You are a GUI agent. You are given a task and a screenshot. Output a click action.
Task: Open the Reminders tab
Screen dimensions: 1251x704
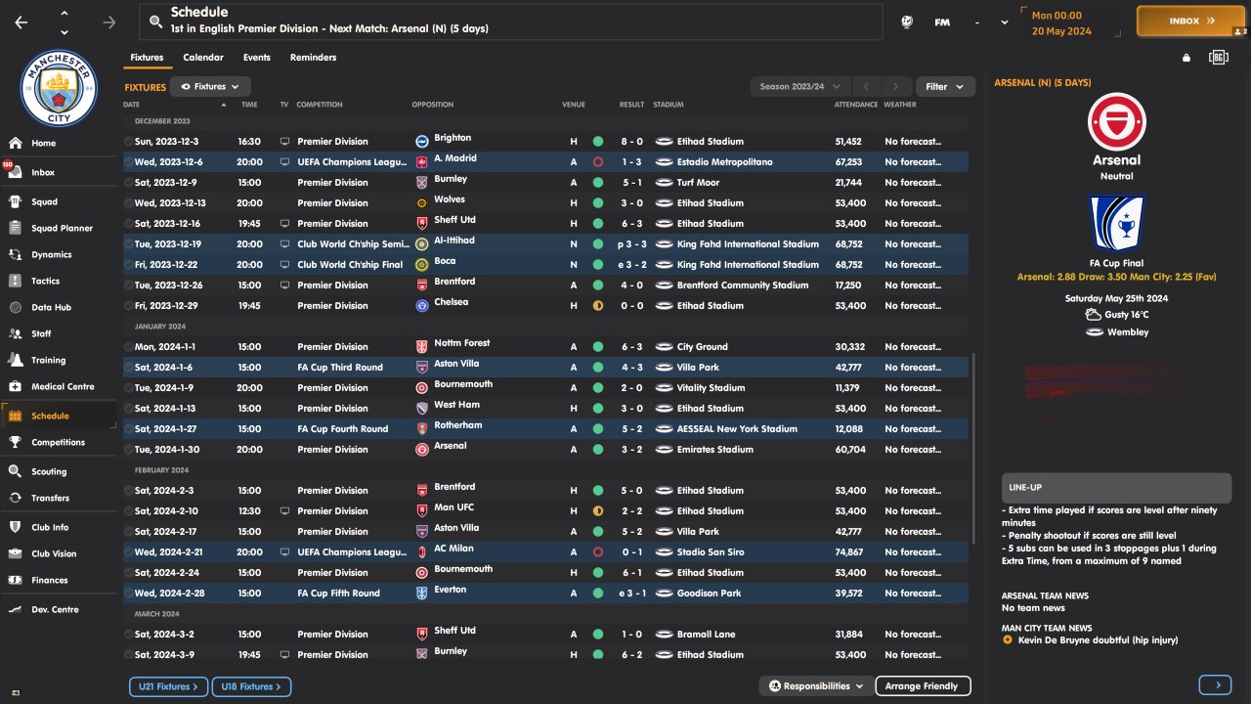pyautogui.click(x=313, y=58)
